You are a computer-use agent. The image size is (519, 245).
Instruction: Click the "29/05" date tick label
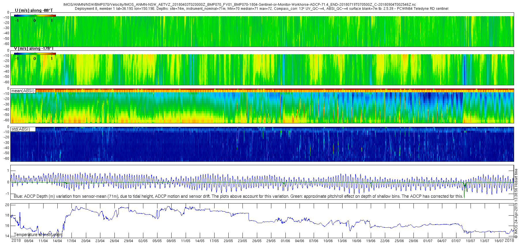271,241
